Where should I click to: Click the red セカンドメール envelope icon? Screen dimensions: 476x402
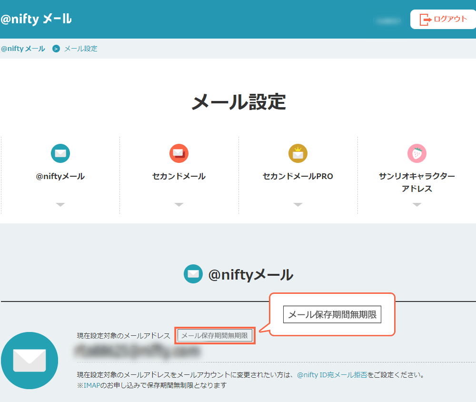(x=179, y=153)
